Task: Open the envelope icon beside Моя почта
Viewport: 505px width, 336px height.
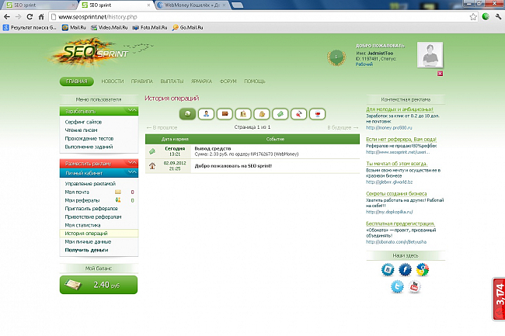Action: tap(118, 192)
